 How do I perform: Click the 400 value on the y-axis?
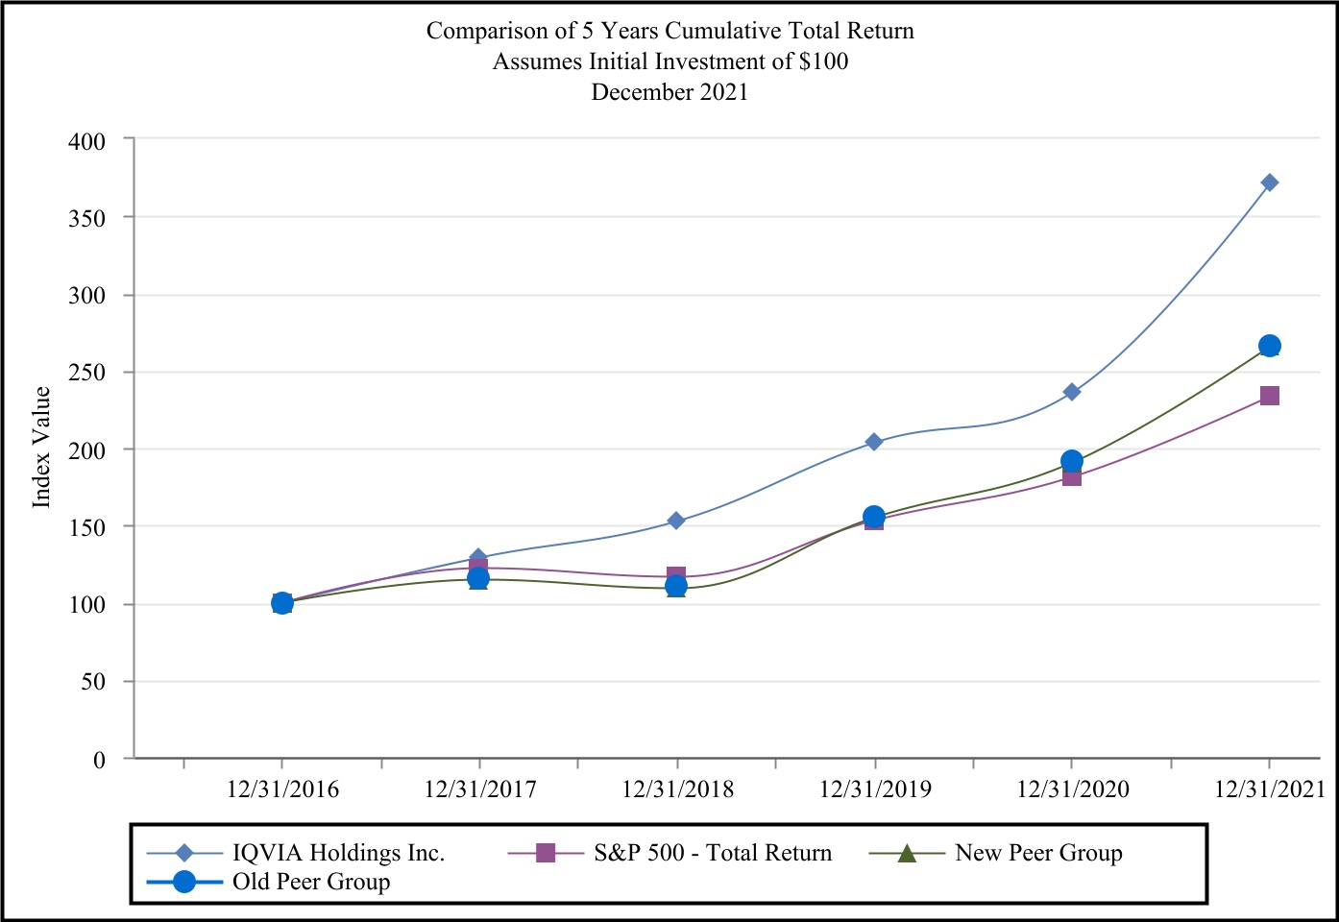86,141
